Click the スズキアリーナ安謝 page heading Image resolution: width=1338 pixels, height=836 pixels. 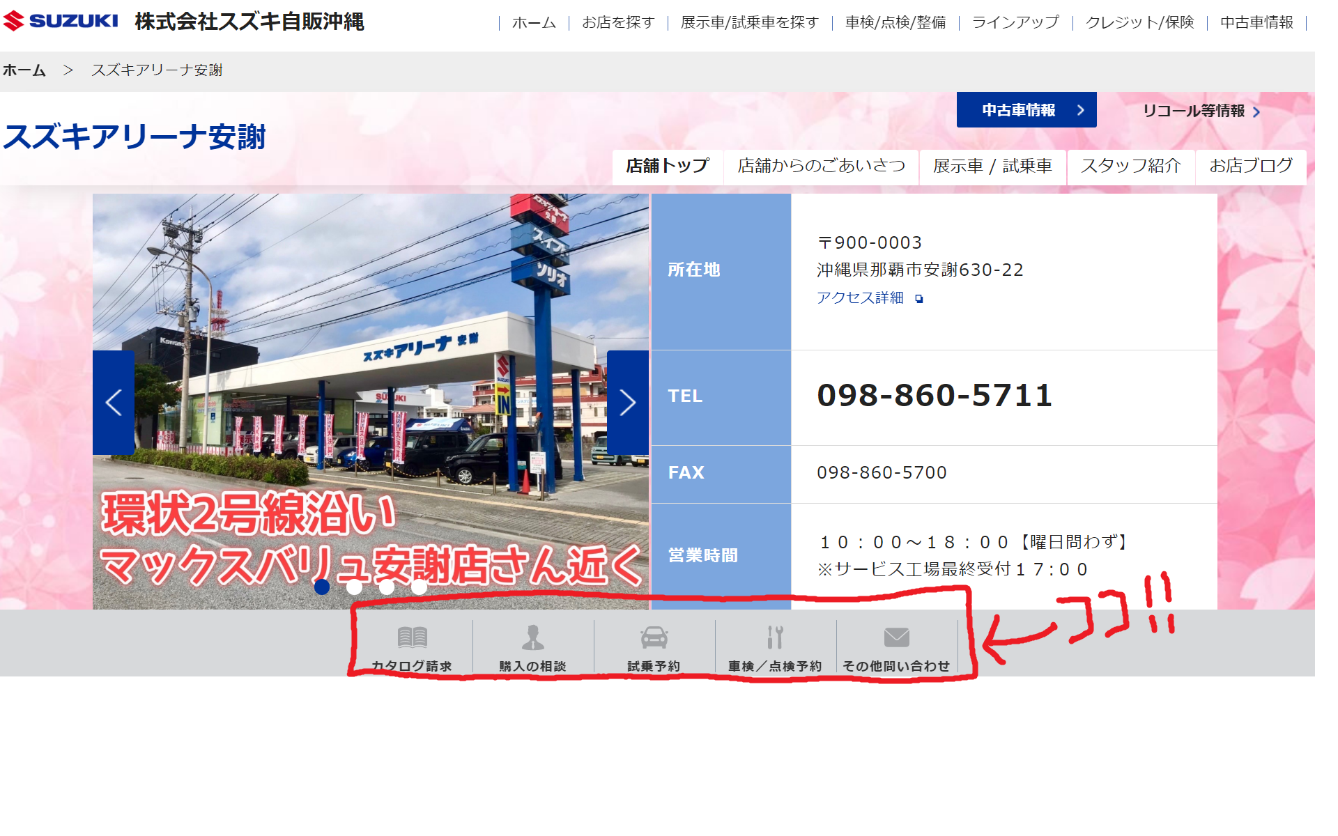pos(134,137)
